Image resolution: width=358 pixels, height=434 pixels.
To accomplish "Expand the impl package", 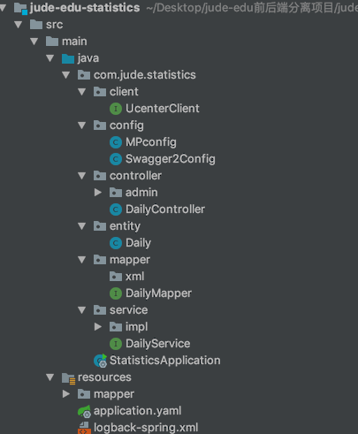I will (98, 327).
